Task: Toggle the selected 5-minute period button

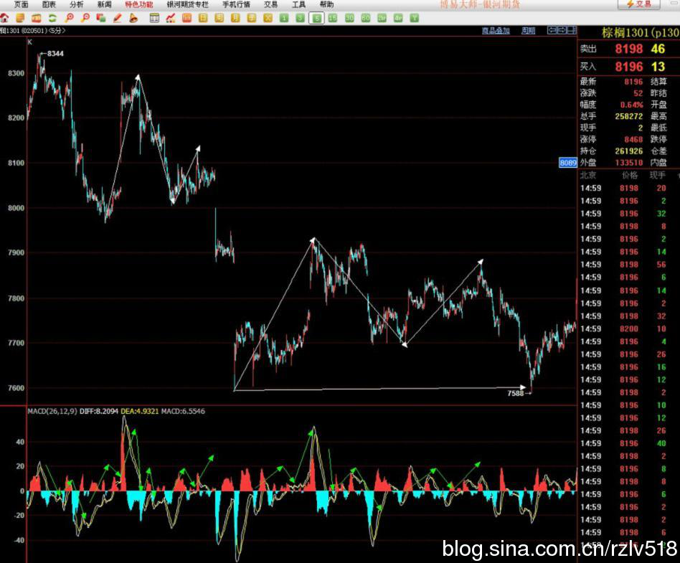Action: click(x=316, y=18)
